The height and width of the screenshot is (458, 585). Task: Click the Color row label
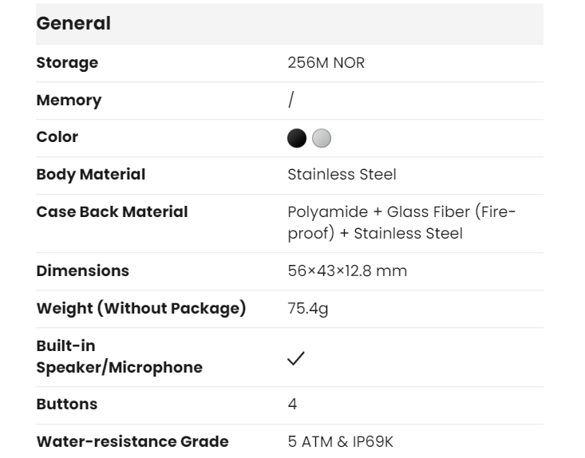(x=57, y=137)
